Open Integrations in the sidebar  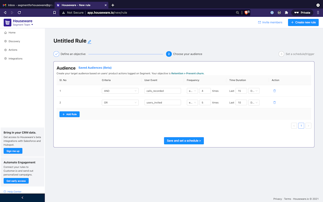click(x=16, y=59)
